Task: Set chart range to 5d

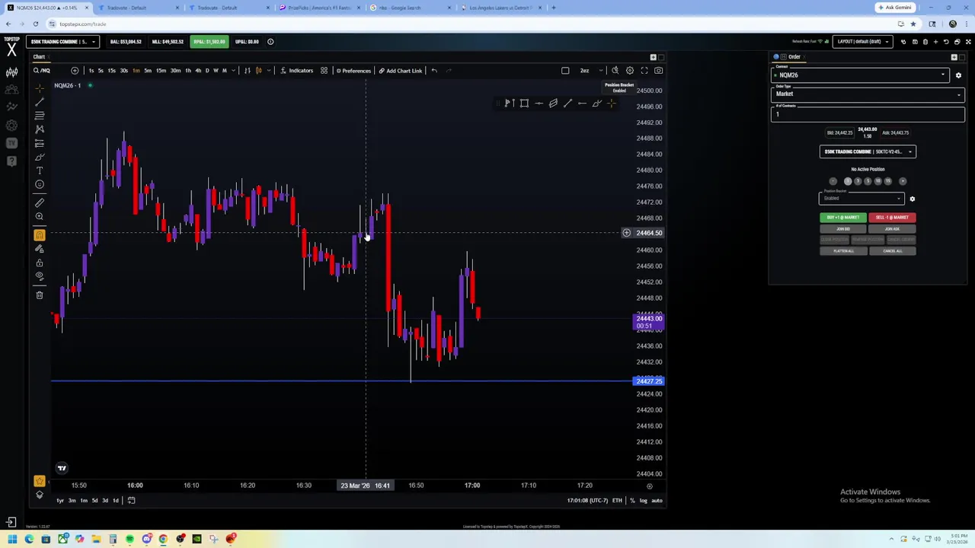Action: [94, 500]
